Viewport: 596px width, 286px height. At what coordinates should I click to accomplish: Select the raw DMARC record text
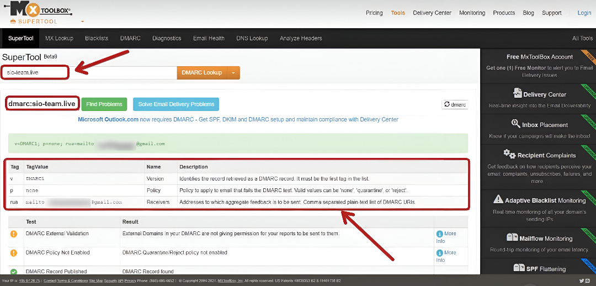pos(89,144)
